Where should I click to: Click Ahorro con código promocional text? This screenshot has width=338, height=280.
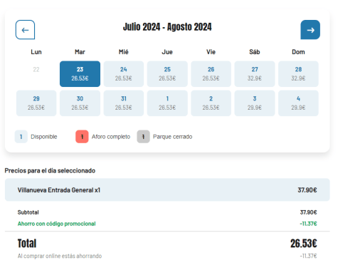tap(57, 224)
